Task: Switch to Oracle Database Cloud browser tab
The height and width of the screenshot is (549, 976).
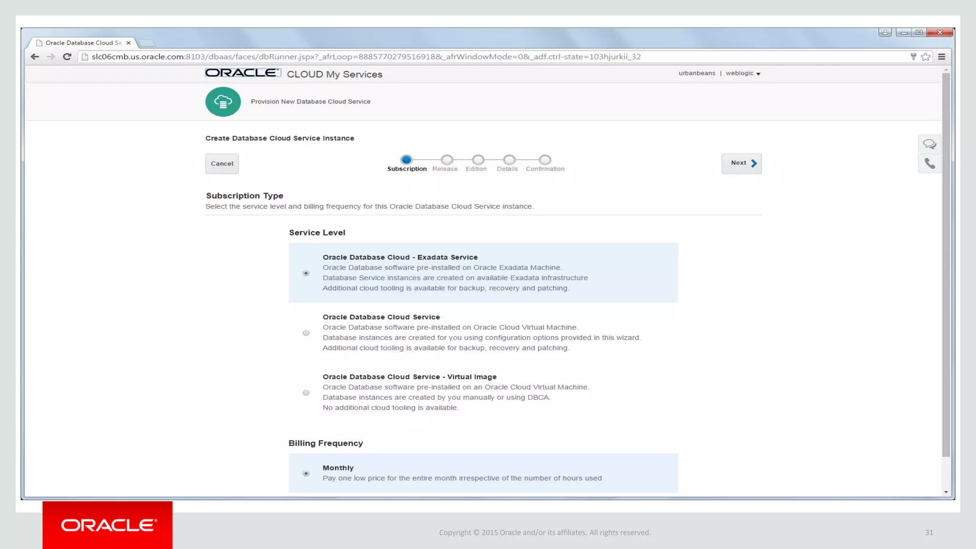Action: coord(83,43)
